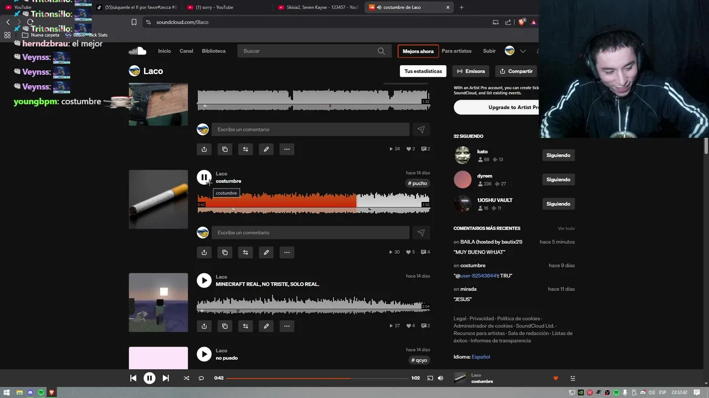Skip to previous track in player bar
Image resolution: width=709 pixels, height=398 pixels.
click(x=133, y=378)
